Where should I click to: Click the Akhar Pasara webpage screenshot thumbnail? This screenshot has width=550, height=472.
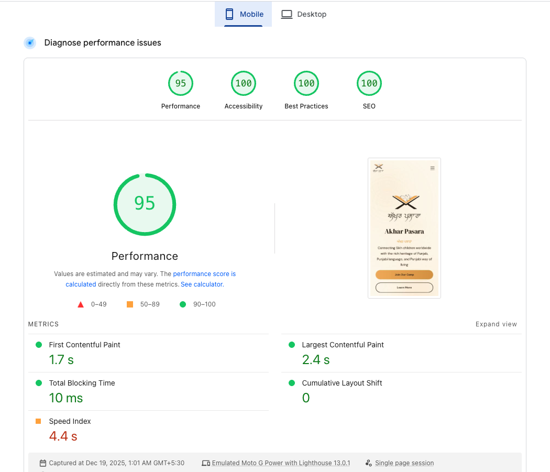[x=404, y=228]
